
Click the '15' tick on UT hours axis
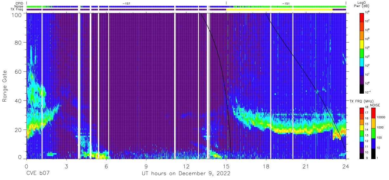coord(226,166)
